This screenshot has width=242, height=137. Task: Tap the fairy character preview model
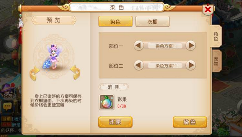pyautogui.click(x=53, y=57)
